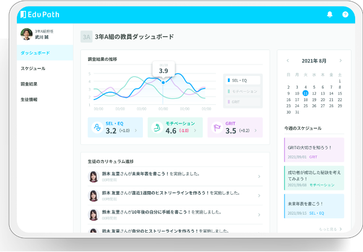363x252 pixels.
Task: Click the help question mark icon
Action: (x=345, y=14)
